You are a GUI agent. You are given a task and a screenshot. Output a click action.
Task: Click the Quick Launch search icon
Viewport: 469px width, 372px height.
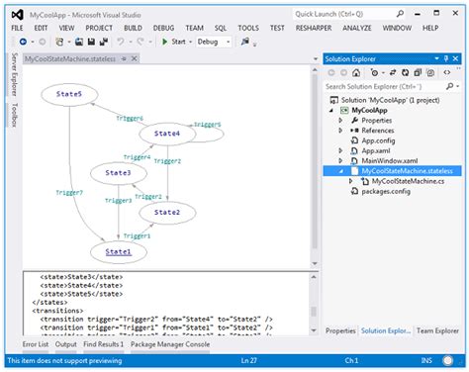[x=400, y=14]
